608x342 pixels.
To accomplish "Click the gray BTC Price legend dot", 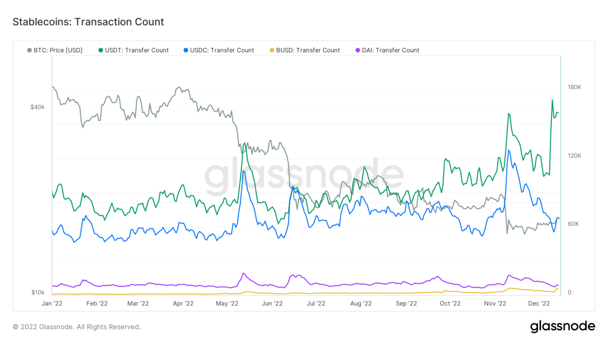I will 29,50.
